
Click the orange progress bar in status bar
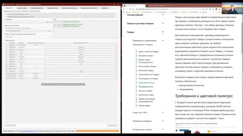click(97, 131)
